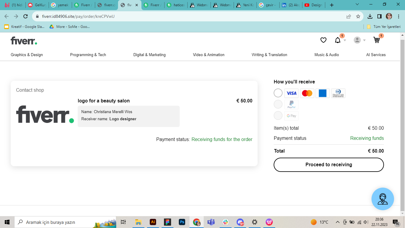Click the blue card icon beside Mastercard
This screenshot has height=228, width=405.
click(323, 93)
